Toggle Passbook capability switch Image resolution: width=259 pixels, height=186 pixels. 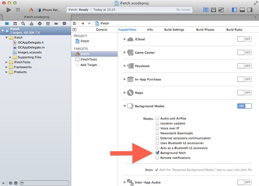244,66
